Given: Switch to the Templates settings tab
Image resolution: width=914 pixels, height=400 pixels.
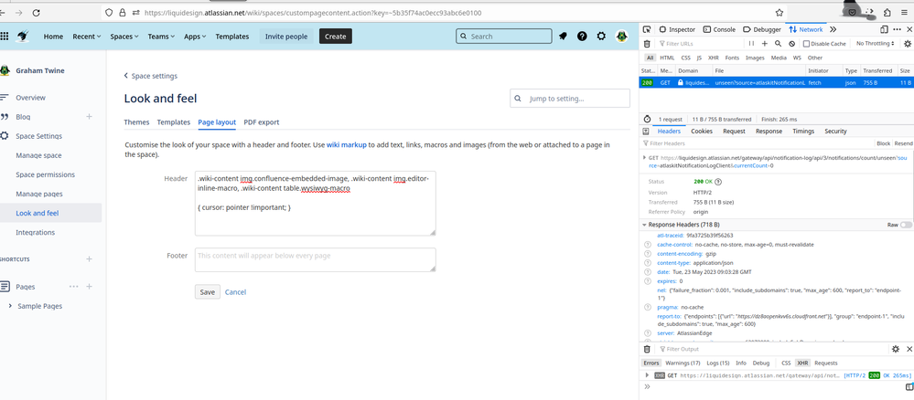Looking at the screenshot, I should 174,122.
